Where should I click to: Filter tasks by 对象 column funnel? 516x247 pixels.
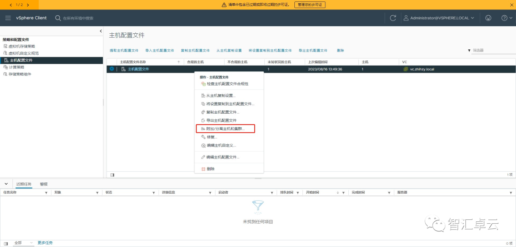(97, 193)
